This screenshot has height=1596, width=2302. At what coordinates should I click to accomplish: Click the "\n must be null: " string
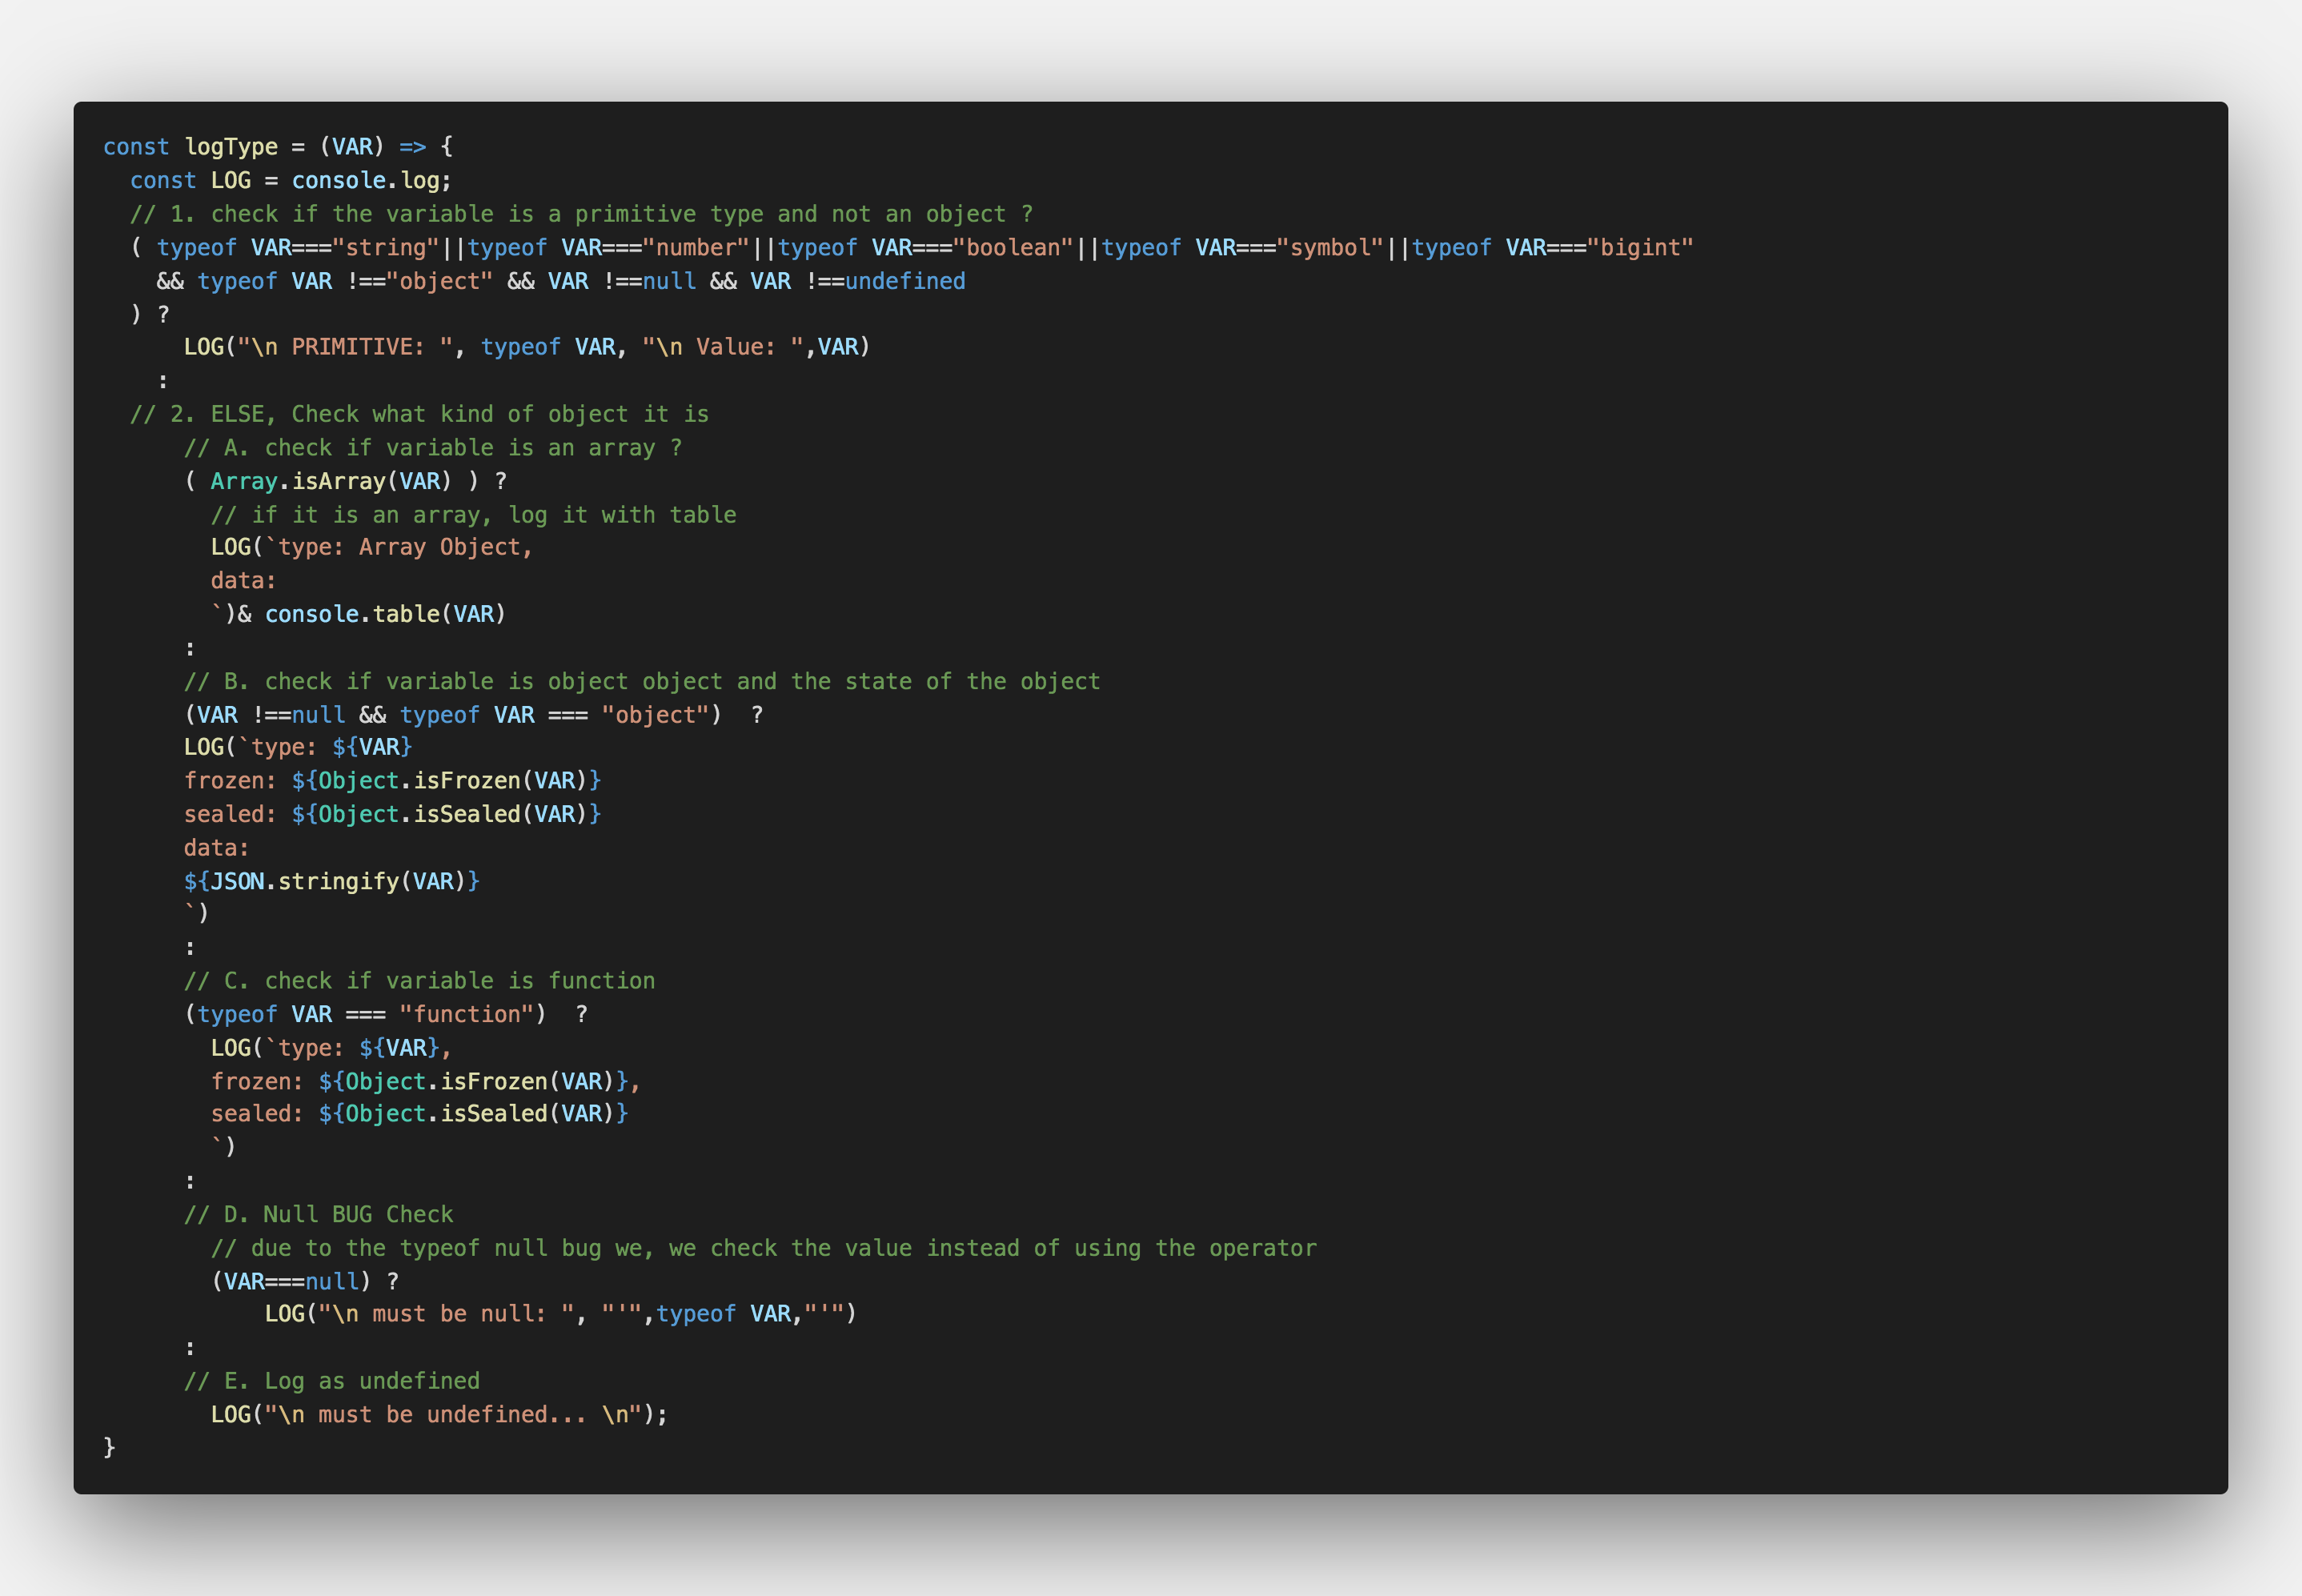click(x=445, y=1314)
